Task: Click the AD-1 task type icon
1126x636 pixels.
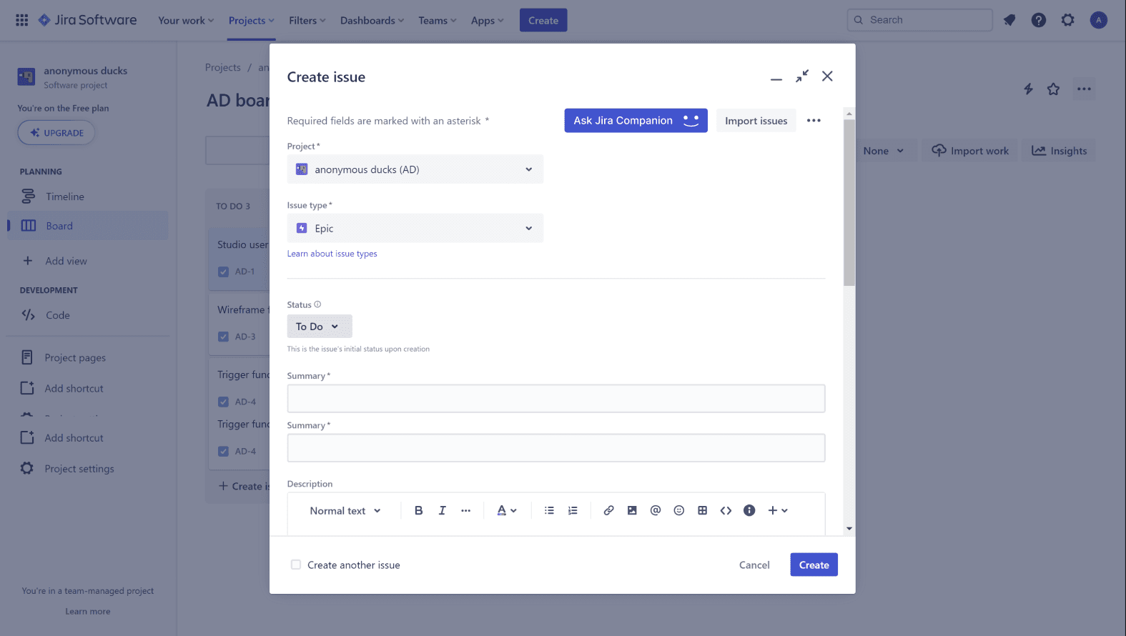Action: [223, 272]
